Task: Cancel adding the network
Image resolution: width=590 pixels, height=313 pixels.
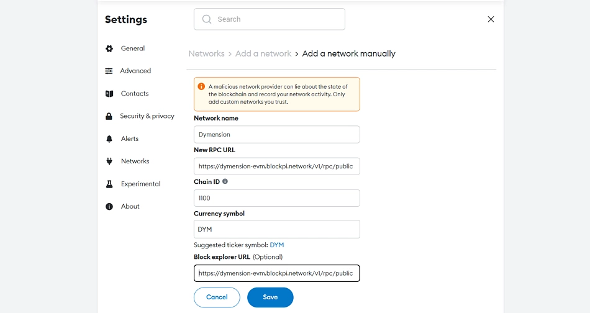Action: (217, 297)
